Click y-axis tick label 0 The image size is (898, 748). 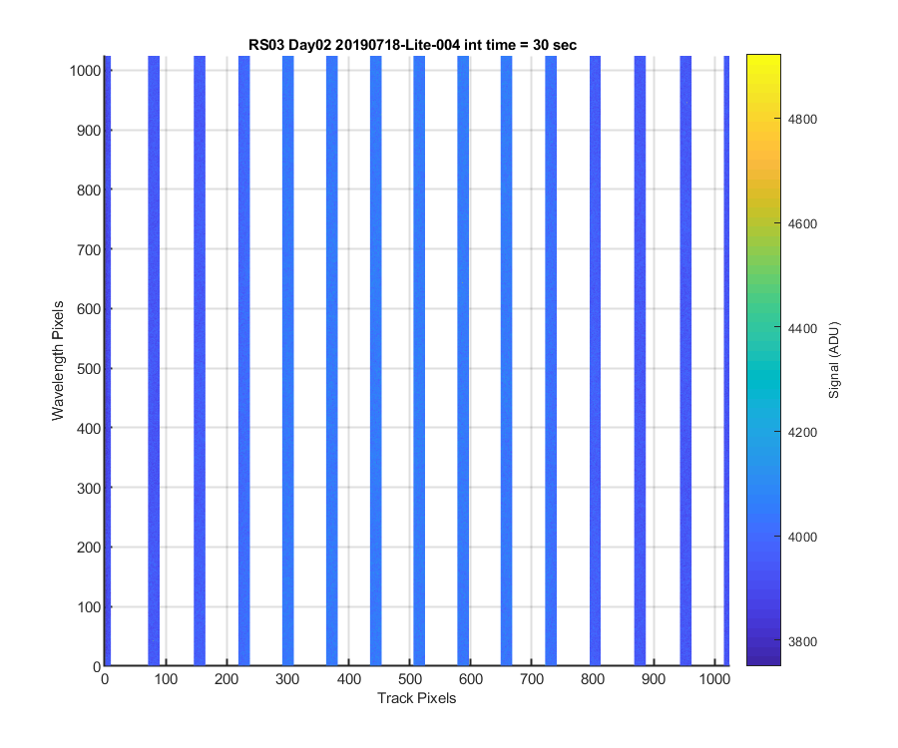97,667
